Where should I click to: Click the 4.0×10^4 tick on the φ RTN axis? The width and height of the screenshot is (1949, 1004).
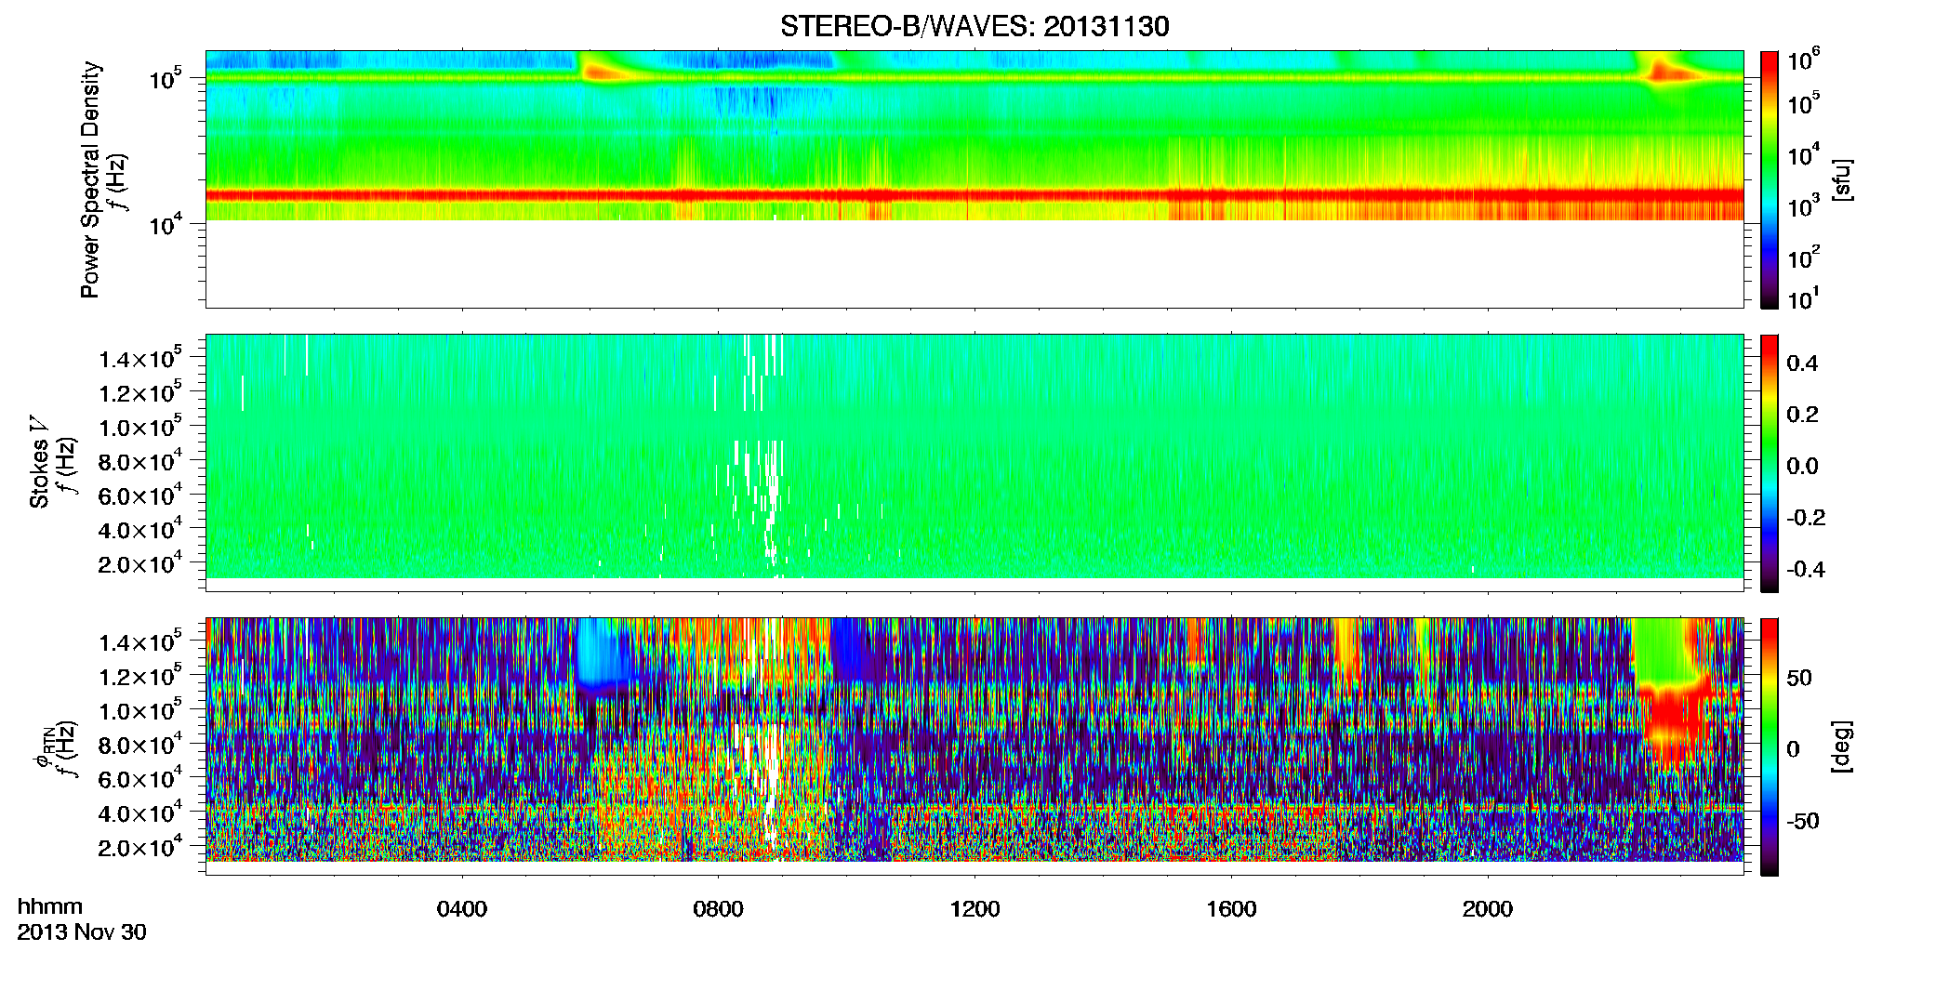point(140,813)
